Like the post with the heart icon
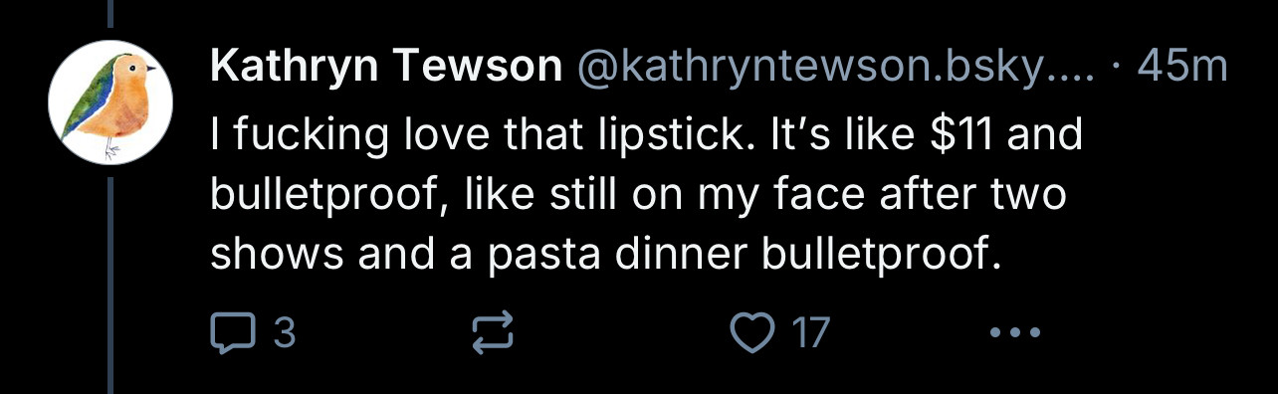The height and width of the screenshot is (394, 1278). pos(753,332)
